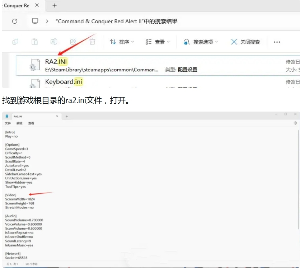300x268 pixels.
Task: Refresh the search results
Action: click(x=15, y=21)
